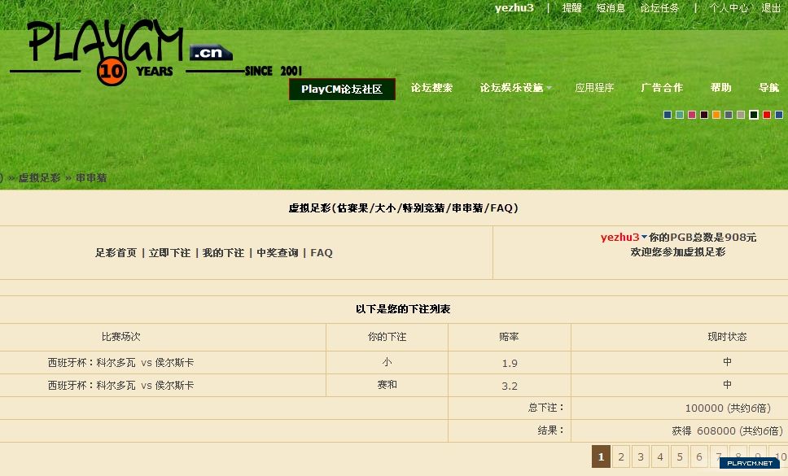The image size is (788, 476).
Task: Open the PlayCM论坛社区 tab
Action: point(342,89)
